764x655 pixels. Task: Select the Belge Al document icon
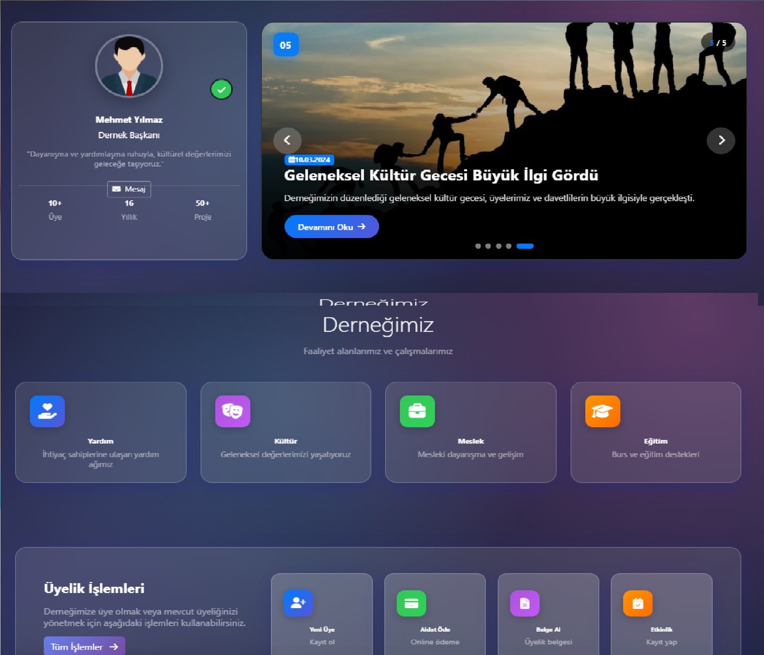[x=525, y=603]
